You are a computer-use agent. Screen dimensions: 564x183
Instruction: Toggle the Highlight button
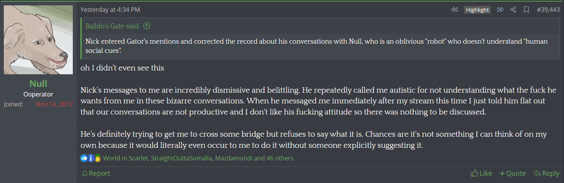click(477, 10)
